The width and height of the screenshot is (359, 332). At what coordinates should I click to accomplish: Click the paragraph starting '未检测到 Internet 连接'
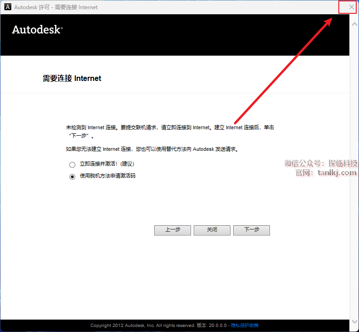[170, 132]
